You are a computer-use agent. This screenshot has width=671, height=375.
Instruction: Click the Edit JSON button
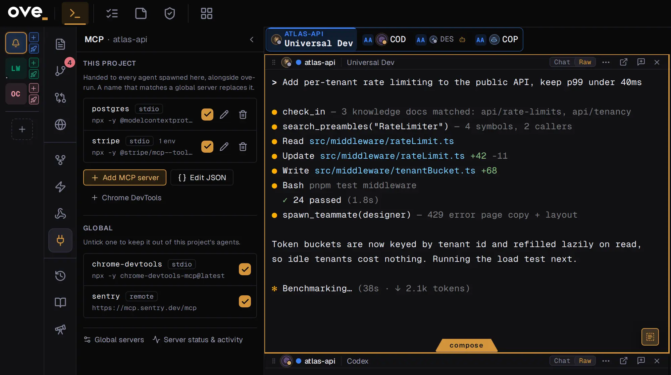(202, 177)
